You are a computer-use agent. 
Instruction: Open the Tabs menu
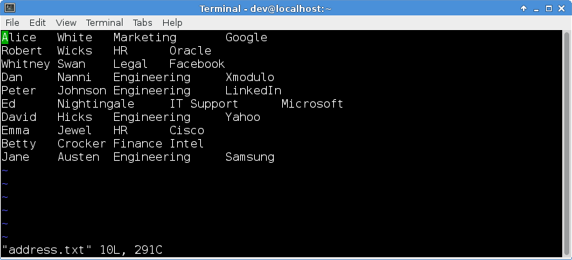coord(142,22)
